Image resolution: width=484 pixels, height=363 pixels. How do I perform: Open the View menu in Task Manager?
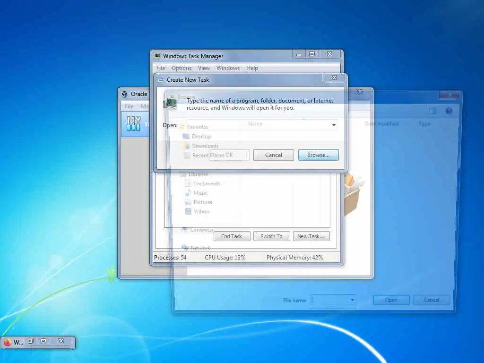point(204,68)
